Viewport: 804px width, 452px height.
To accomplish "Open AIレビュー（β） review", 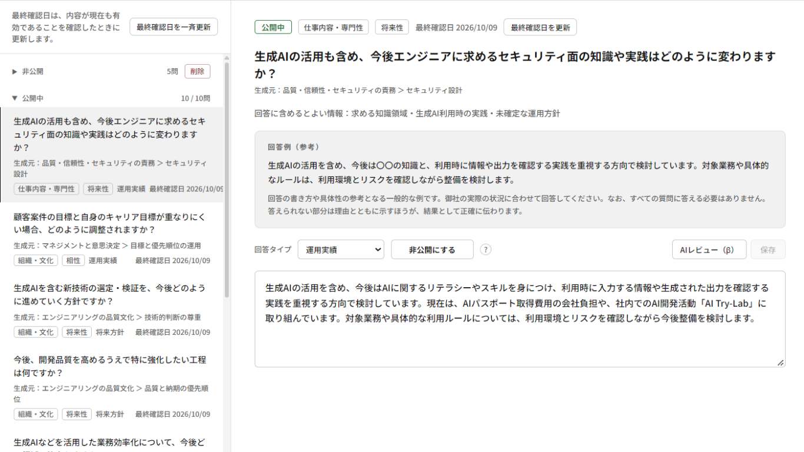I will tap(709, 250).
